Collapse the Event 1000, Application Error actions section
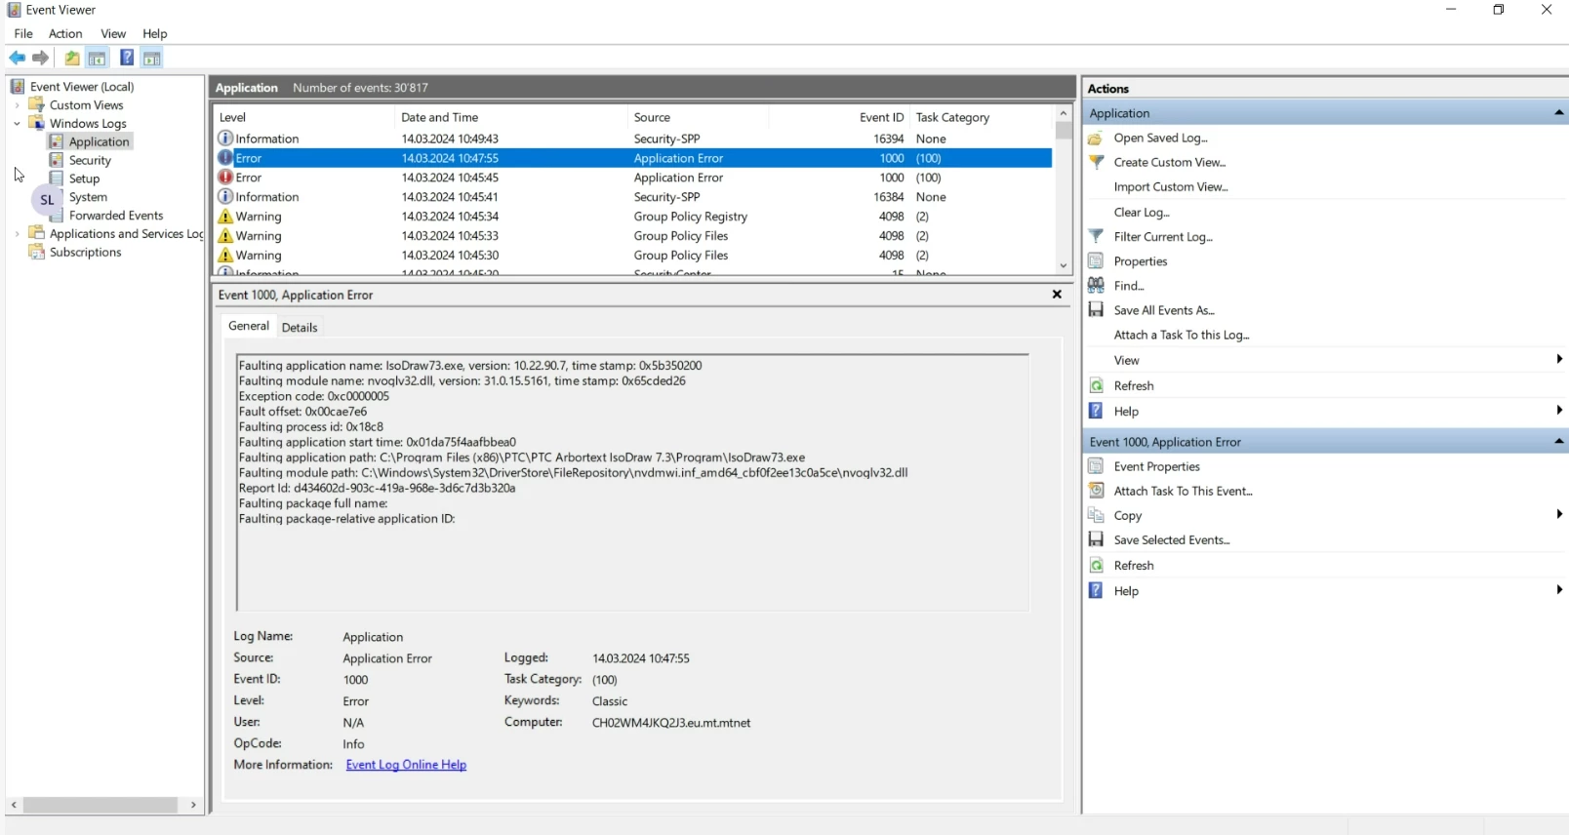Image resolution: width=1569 pixels, height=835 pixels. click(x=1558, y=442)
